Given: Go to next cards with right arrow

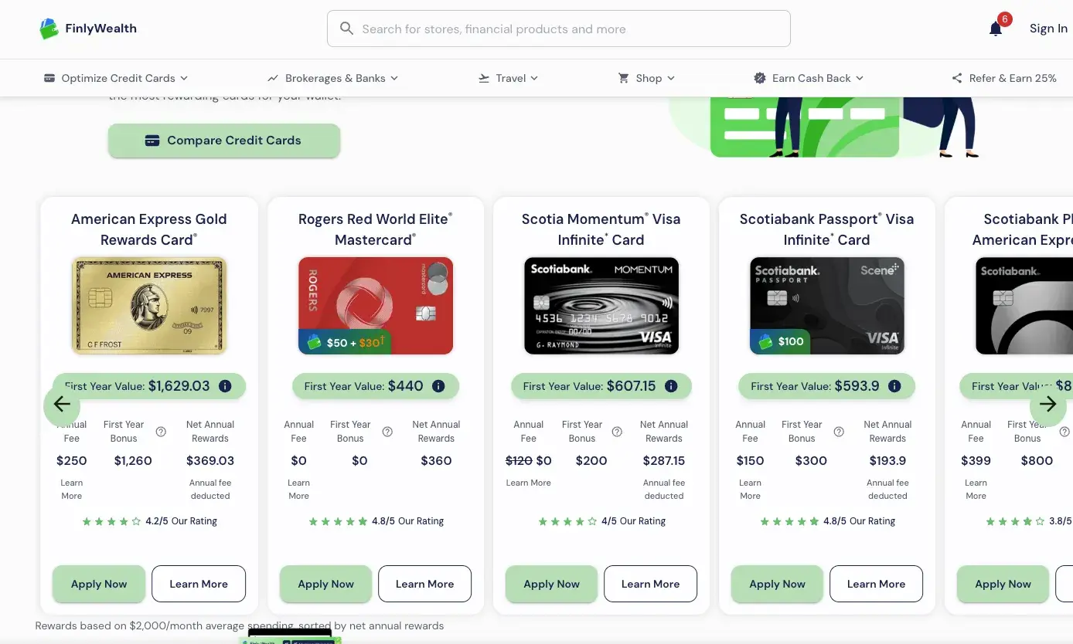Looking at the screenshot, I should click(x=1047, y=404).
